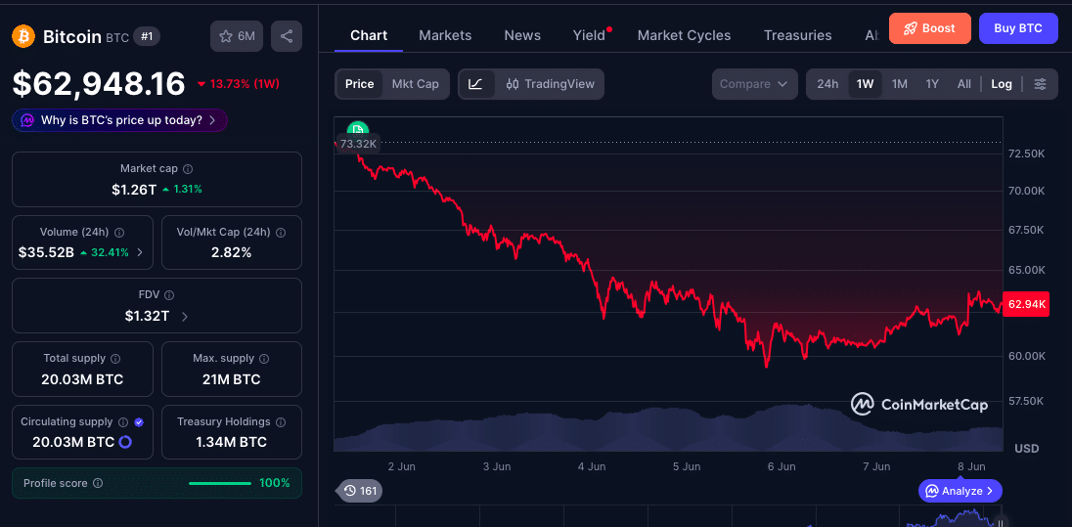The height and width of the screenshot is (527, 1072).
Task: Click the Volume (24h) info icon
Action: [119, 233]
